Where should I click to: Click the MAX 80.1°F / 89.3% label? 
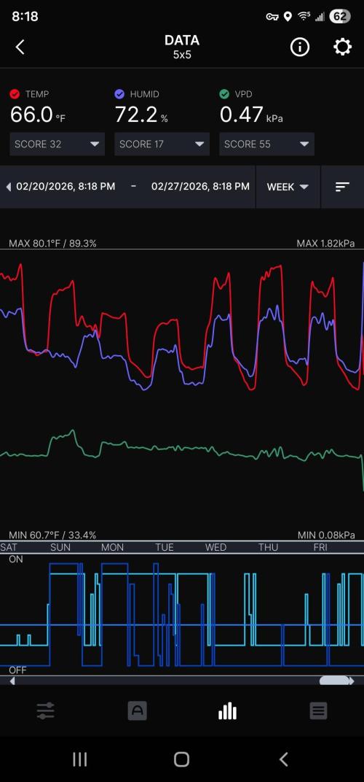click(x=53, y=244)
